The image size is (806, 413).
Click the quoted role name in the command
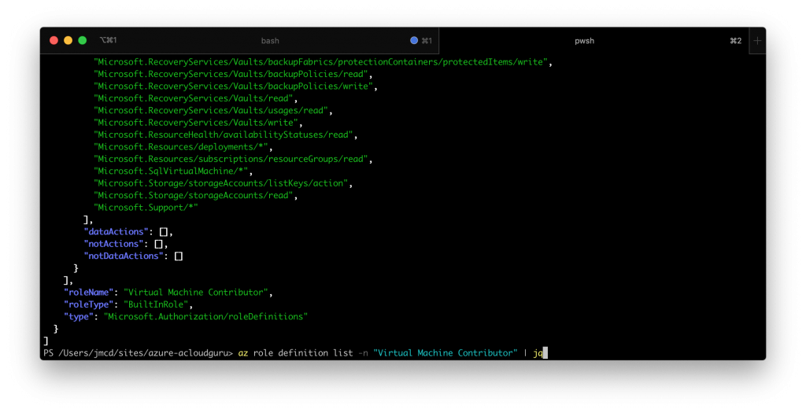pos(445,353)
